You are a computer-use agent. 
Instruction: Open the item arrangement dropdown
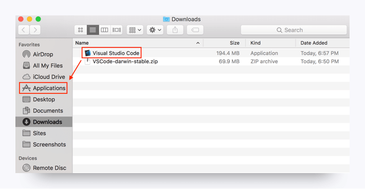pos(135,30)
